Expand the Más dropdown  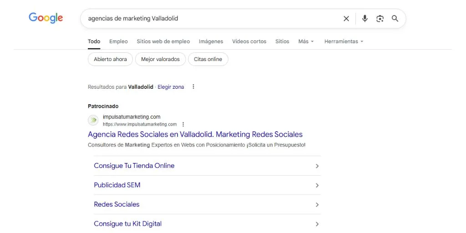pyautogui.click(x=306, y=41)
